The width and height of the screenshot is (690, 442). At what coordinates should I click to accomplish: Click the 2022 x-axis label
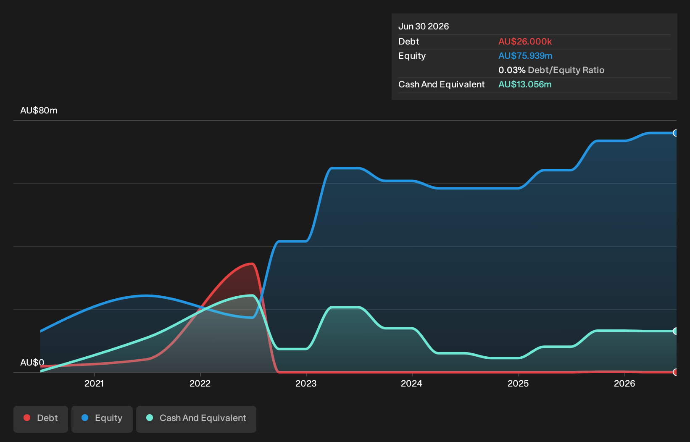[x=200, y=383]
